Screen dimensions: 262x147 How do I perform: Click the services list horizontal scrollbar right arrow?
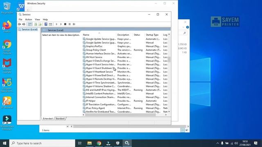click(166, 115)
